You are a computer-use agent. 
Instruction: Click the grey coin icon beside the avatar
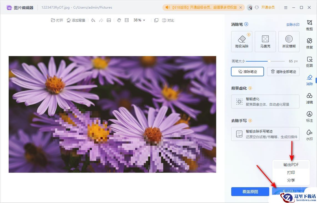coord(257,7)
